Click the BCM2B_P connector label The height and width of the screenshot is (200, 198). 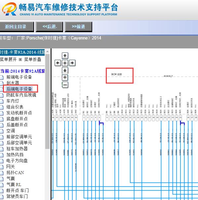pos(168,76)
